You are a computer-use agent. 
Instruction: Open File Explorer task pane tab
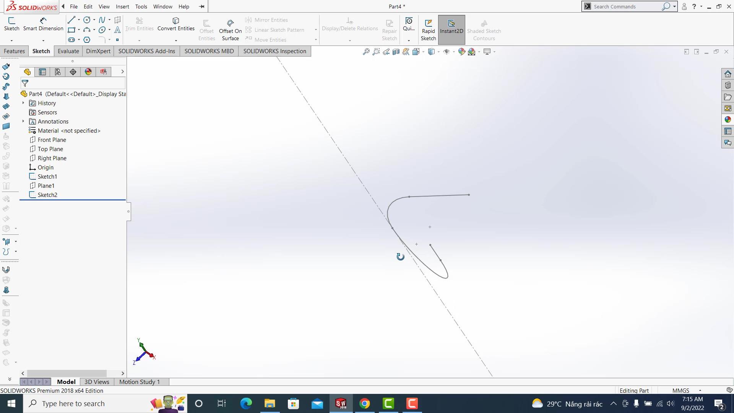[x=728, y=97]
